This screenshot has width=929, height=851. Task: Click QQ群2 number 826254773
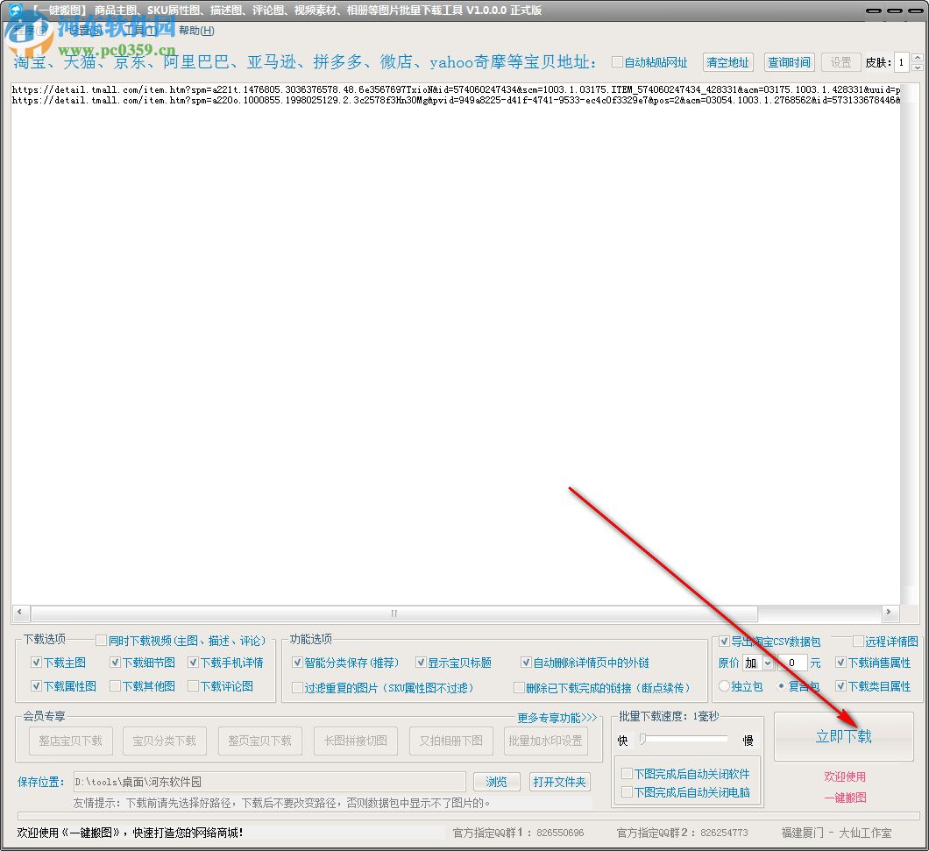point(724,833)
